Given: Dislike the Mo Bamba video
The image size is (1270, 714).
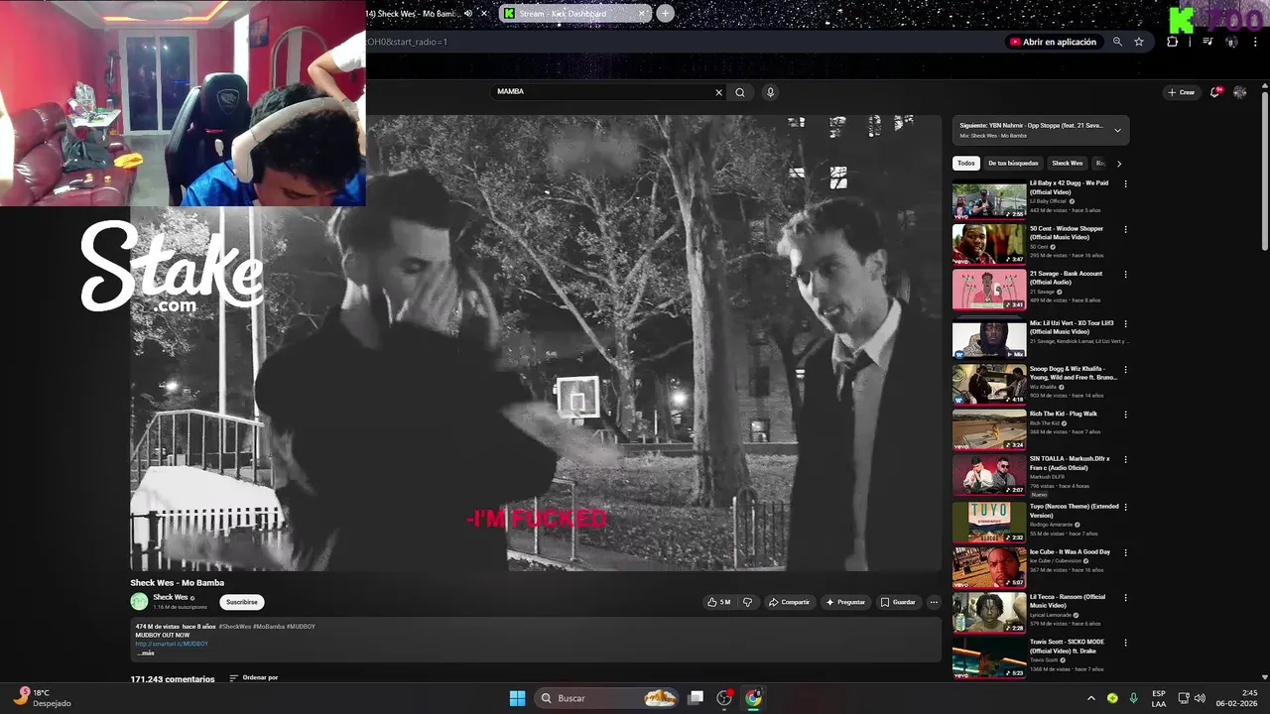Looking at the screenshot, I should pos(747,602).
